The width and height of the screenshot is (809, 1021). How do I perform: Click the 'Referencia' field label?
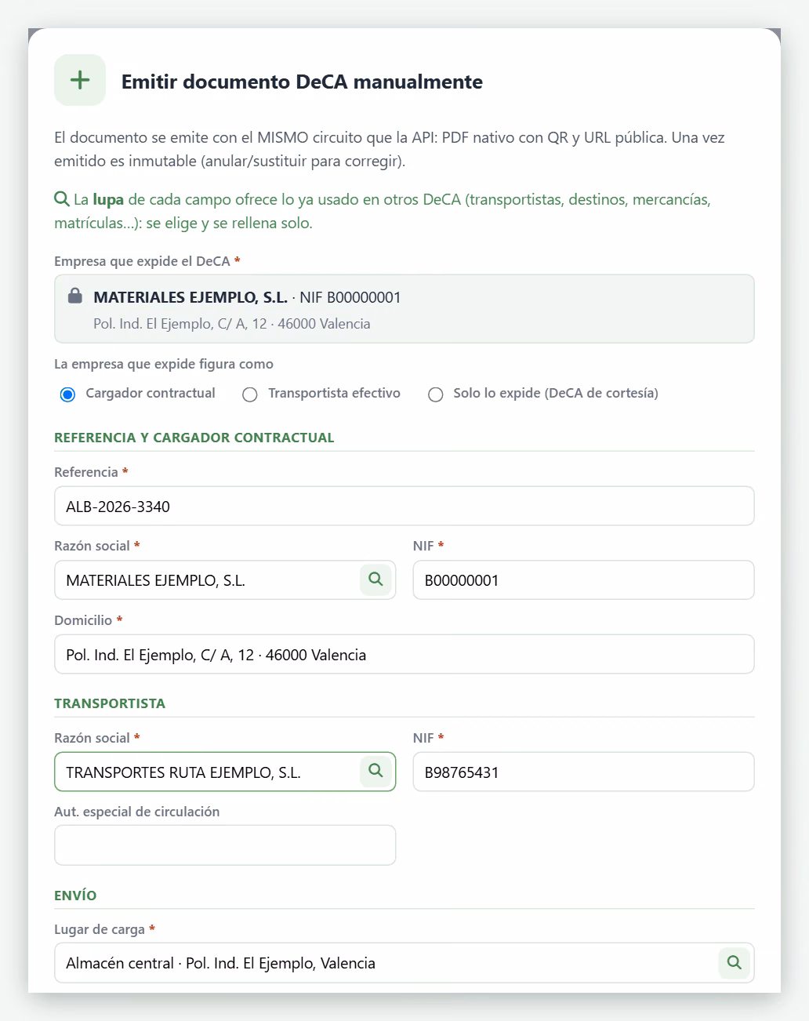(x=86, y=472)
